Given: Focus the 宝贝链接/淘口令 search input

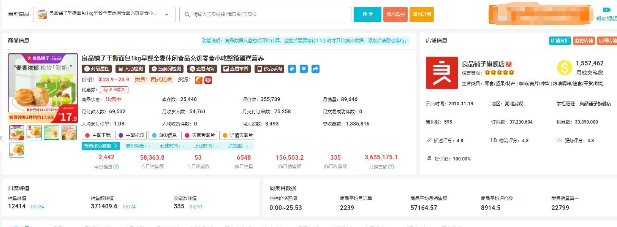Looking at the screenshot, I should pyautogui.click(x=265, y=14).
